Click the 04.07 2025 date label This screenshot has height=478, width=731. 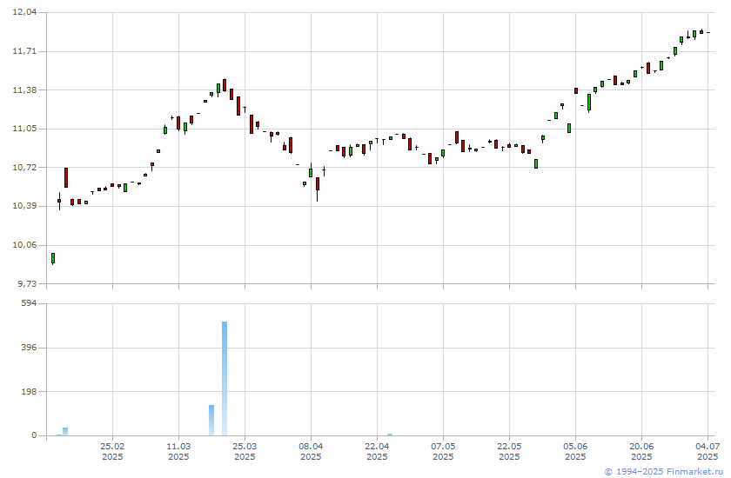pos(708,451)
